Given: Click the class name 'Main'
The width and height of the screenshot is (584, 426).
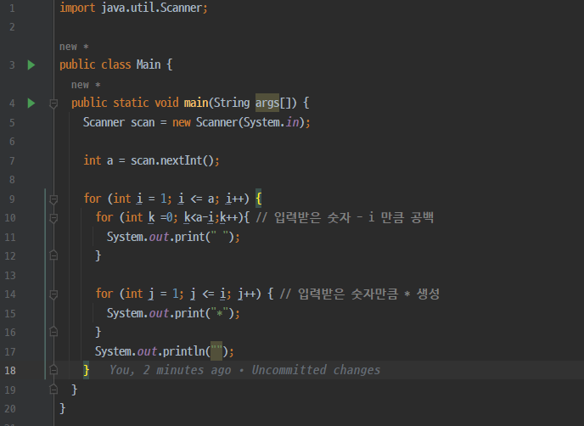Looking at the screenshot, I should coord(149,64).
